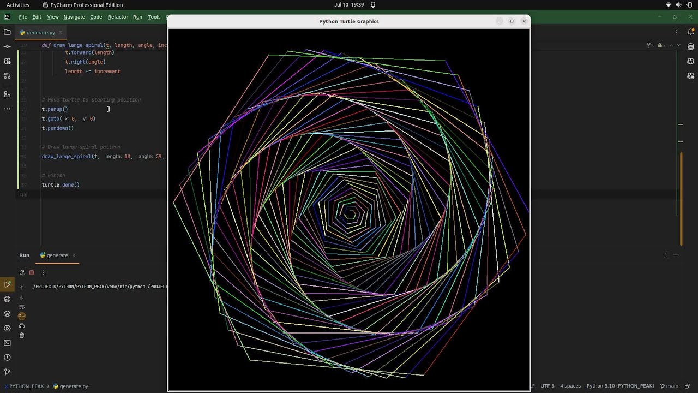Print the Run console output
This screenshot has width=698, height=393.
[22, 326]
